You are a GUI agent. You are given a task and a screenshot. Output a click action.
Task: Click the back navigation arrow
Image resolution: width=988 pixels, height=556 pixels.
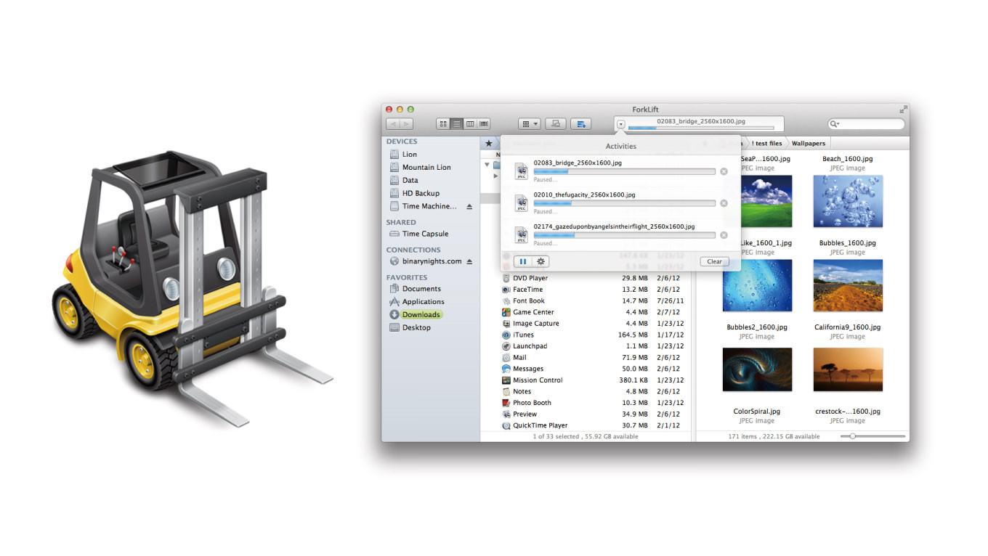tap(392, 124)
